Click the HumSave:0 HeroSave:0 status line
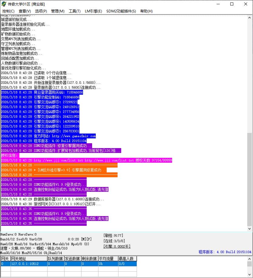Screen dimensions: 253x278 18,234
